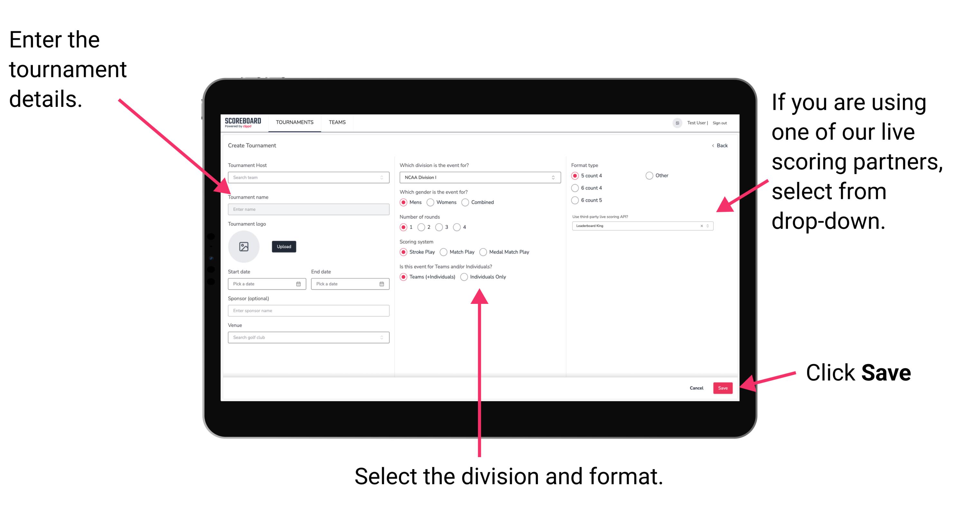Image resolution: width=959 pixels, height=516 pixels.
Task: Expand the live scoring API dropdown
Action: [x=709, y=226]
